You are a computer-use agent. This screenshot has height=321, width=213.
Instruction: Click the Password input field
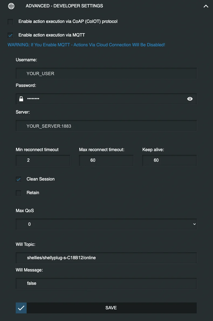pos(106,99)
